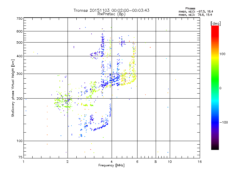Click the y-axis tick label '600'
235x176 pixels.
click(19, 31)
